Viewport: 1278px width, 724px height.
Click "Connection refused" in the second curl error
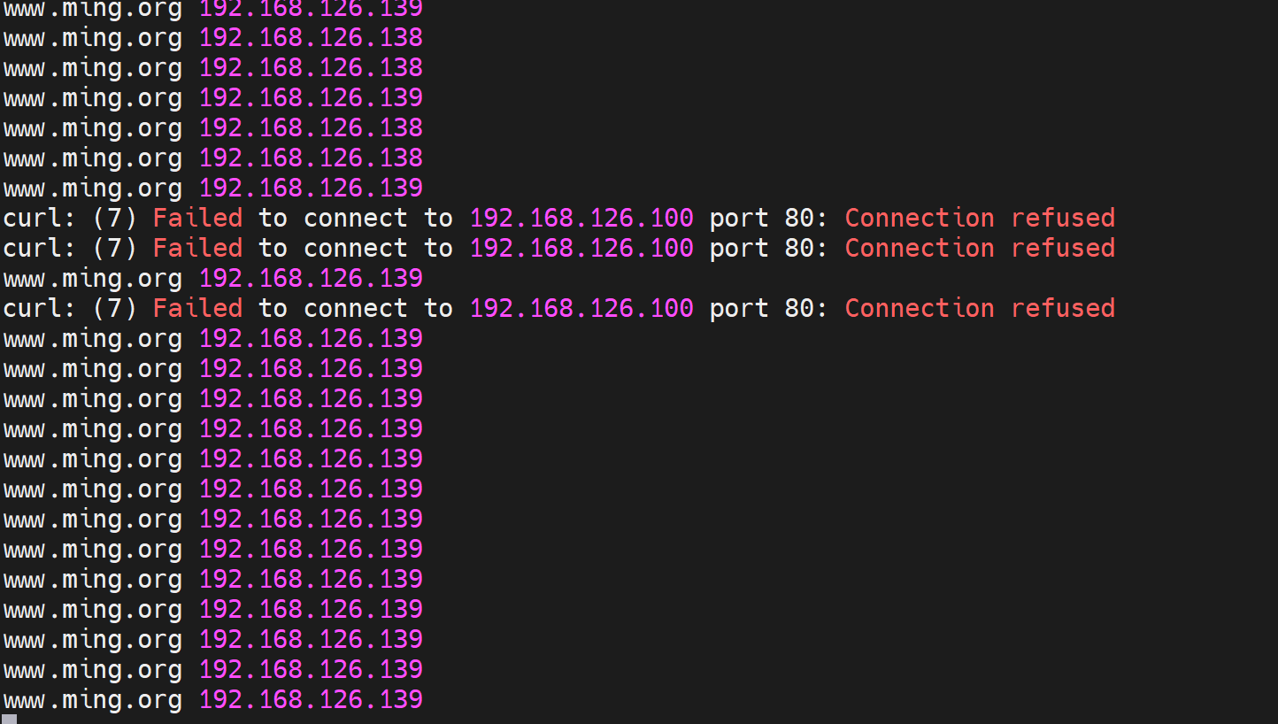click(x=979, y=248)
